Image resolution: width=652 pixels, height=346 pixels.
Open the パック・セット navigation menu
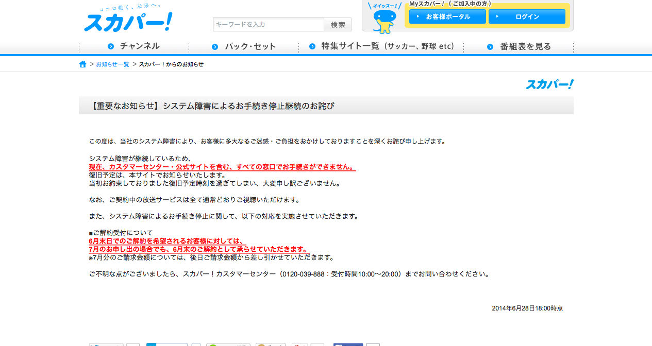pyautogui.click(x=244, y=46)
